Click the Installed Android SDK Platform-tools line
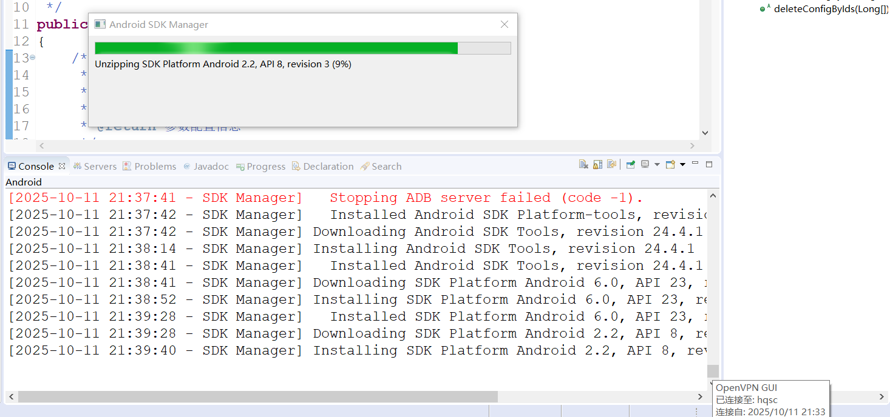Viewport: 890px width, 417px height. (357, 215)
